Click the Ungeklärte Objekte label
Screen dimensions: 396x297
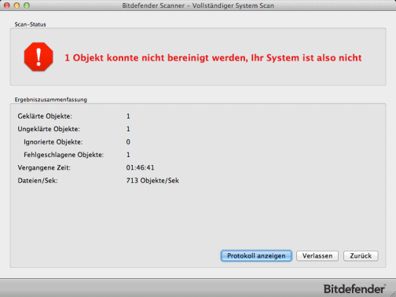pyautogui.click(x=49, y=129)
